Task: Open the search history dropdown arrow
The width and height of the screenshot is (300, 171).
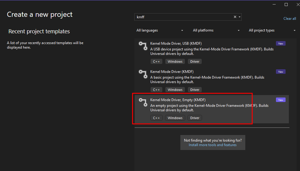Action: [x=240, y=17]
